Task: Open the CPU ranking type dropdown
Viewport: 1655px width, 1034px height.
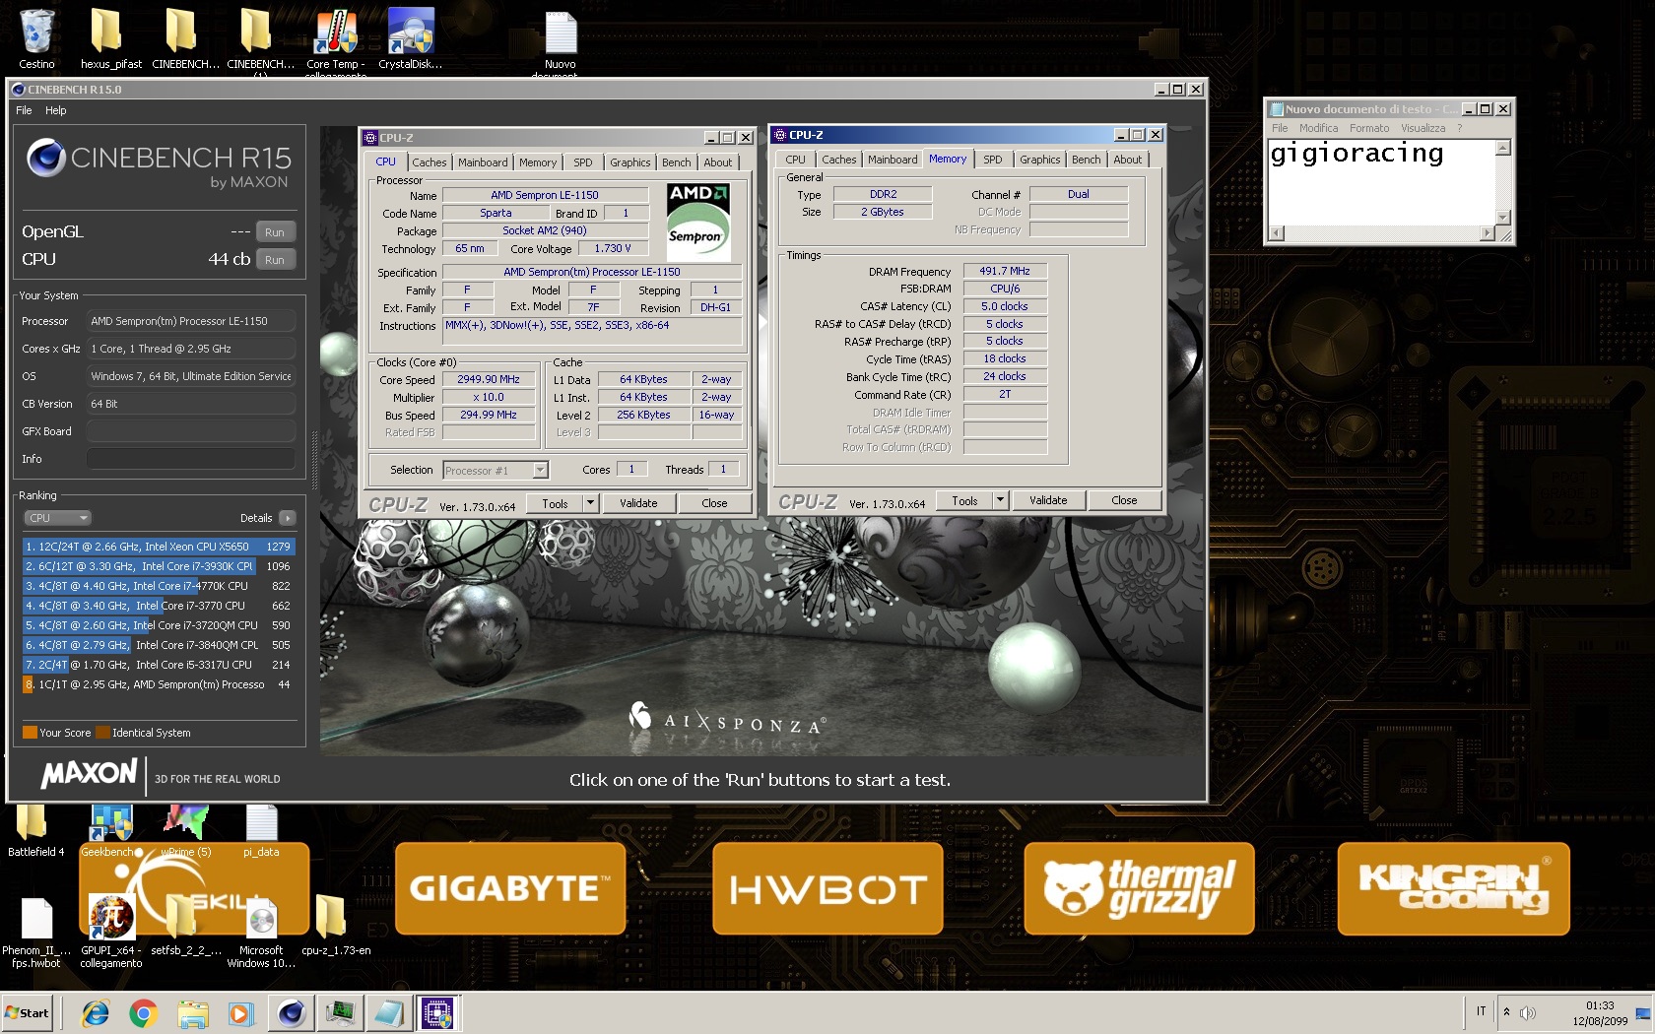Action: pos(57,518)
